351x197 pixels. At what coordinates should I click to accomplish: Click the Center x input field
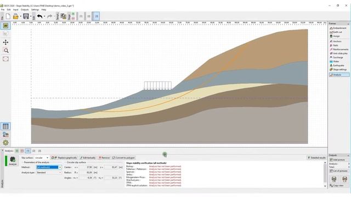tap(86, 167)
